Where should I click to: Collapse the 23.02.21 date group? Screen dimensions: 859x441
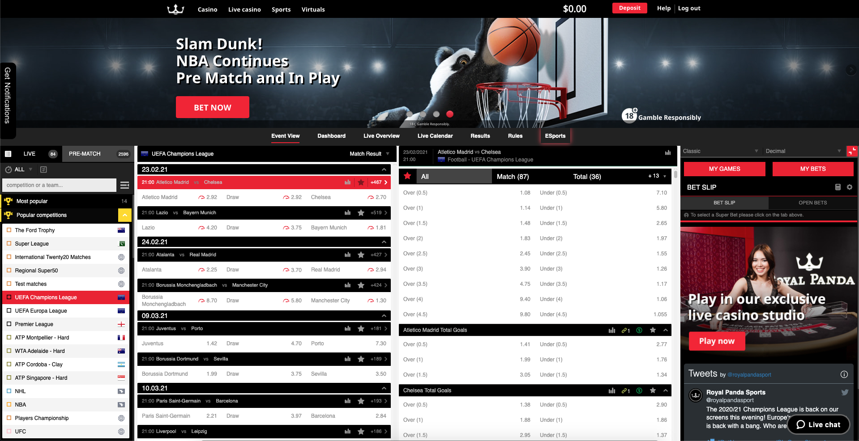point(384,170)
